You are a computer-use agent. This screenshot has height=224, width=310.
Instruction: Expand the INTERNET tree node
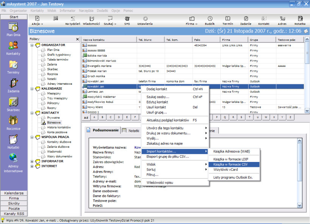[32, 166]
